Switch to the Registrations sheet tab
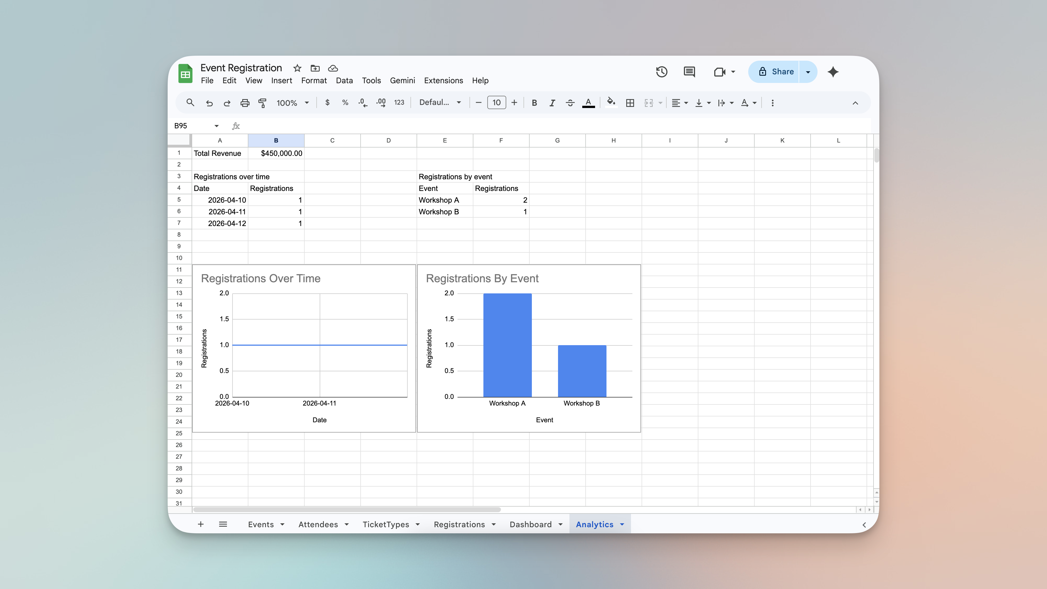 [459, 524]
